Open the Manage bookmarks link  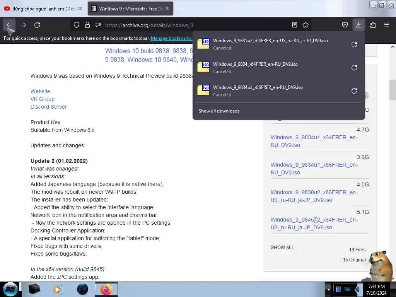point(171,38)
